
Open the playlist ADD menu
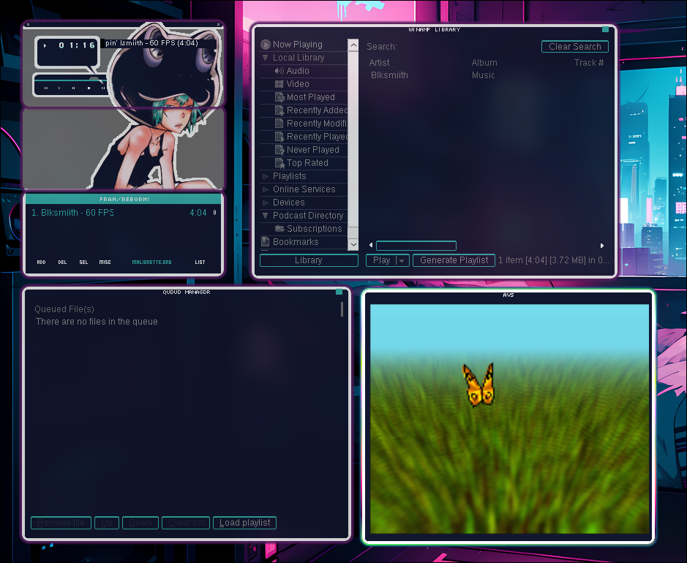[41, 262]
